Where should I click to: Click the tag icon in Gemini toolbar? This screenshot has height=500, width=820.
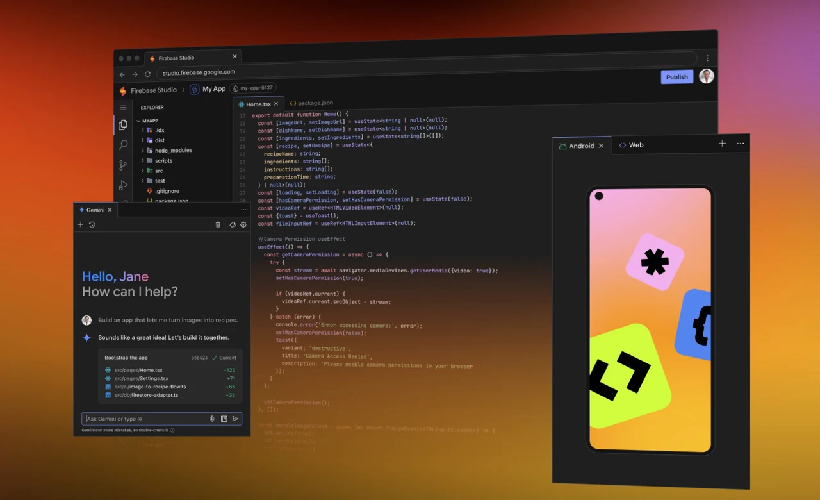(x=233, y=225)
